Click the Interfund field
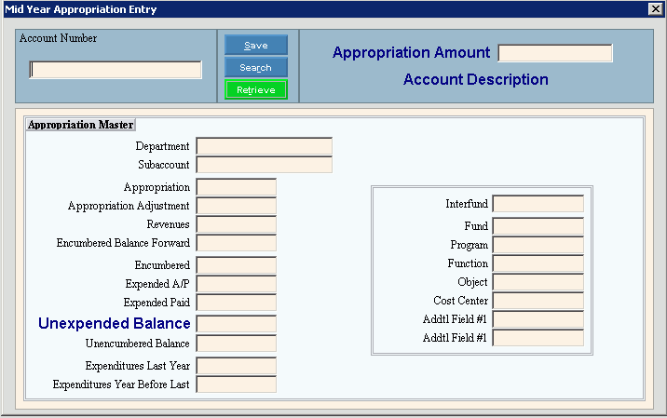667x418 pixels. click(x=538, y=204)
